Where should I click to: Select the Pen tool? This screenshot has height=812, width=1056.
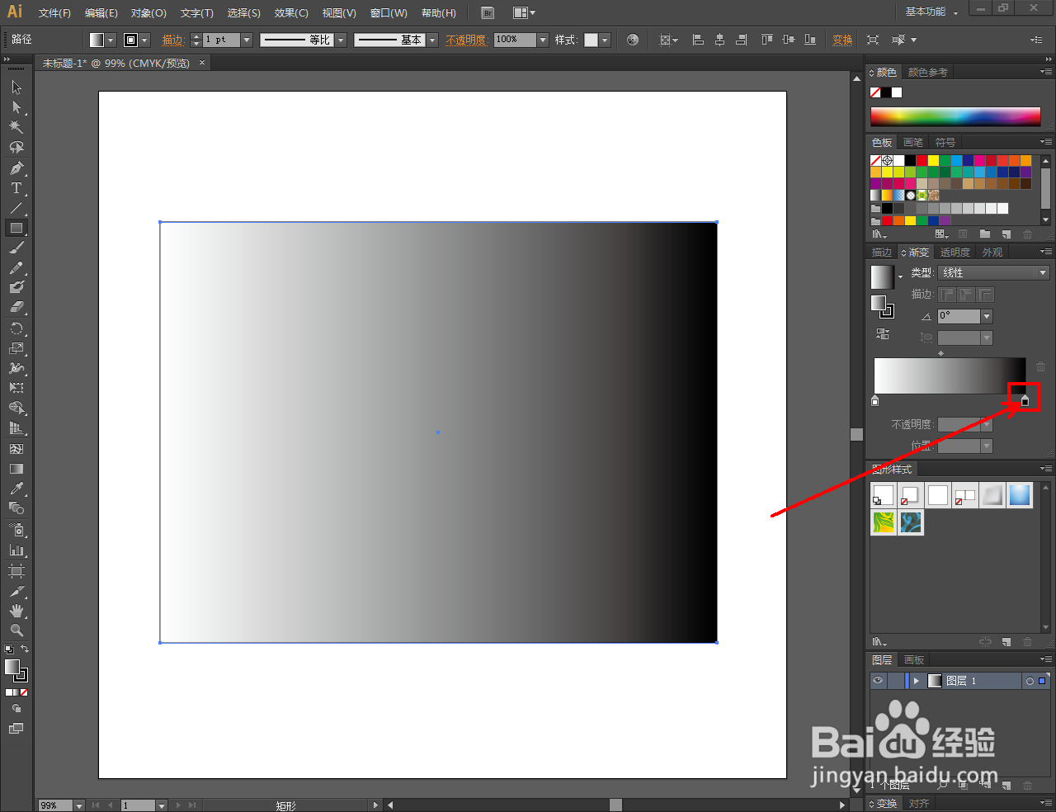(x=16, y=168)
